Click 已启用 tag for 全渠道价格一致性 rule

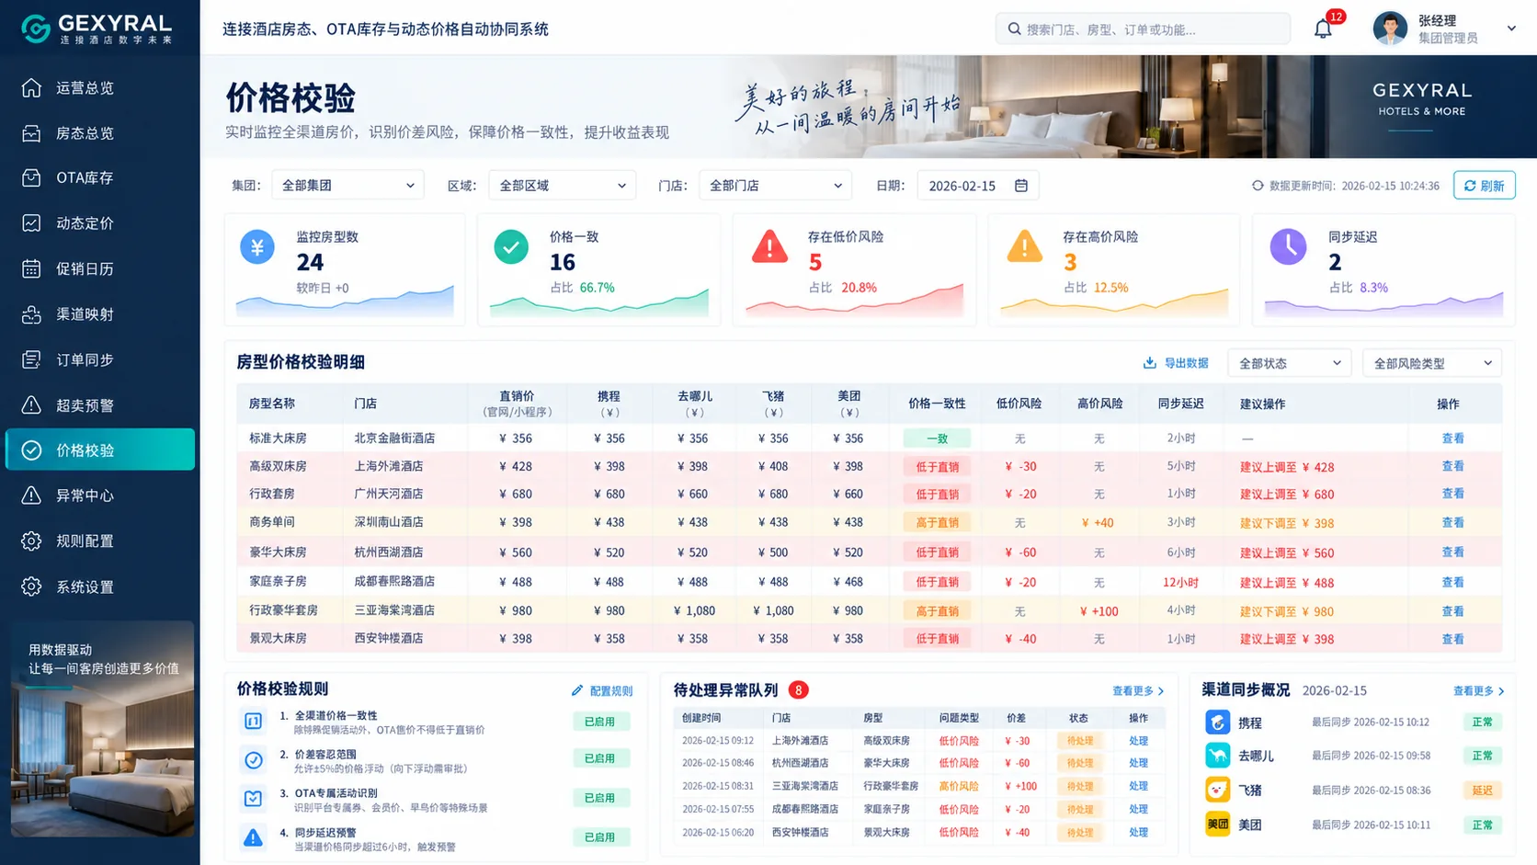click(x=599, y=722)
